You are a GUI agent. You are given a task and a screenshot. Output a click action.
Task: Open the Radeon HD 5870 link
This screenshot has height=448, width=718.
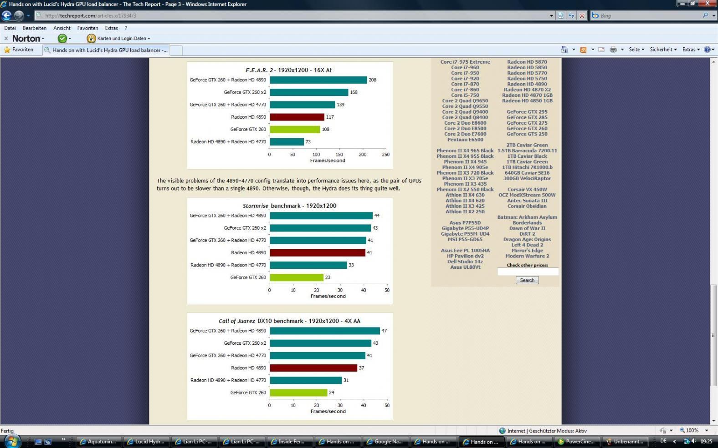point(527,62)
